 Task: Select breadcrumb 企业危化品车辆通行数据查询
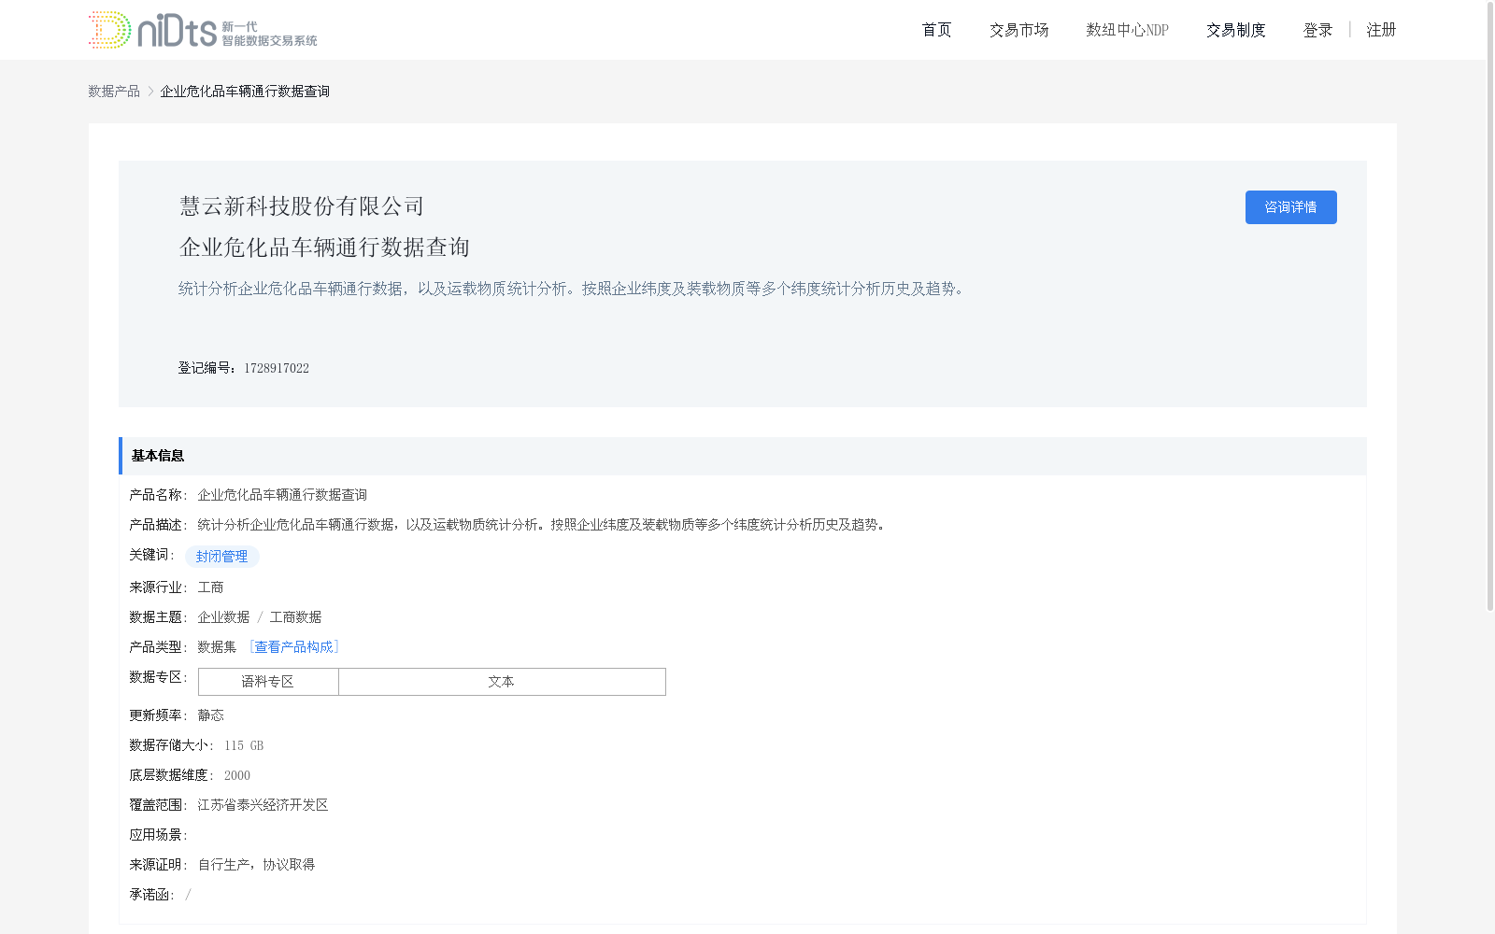pos(245,91)
